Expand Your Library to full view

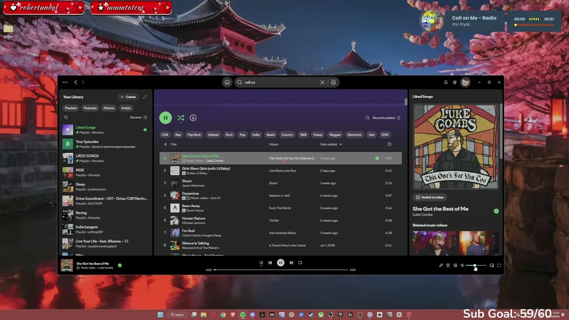(x=144, y=97)
